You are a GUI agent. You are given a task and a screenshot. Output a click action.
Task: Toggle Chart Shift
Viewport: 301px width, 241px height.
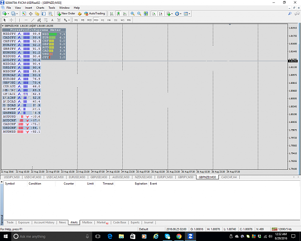[x=161, y=13]
